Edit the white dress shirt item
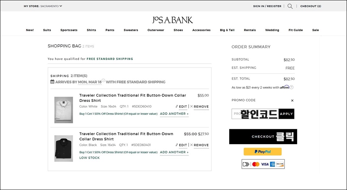 coord(181,107)
